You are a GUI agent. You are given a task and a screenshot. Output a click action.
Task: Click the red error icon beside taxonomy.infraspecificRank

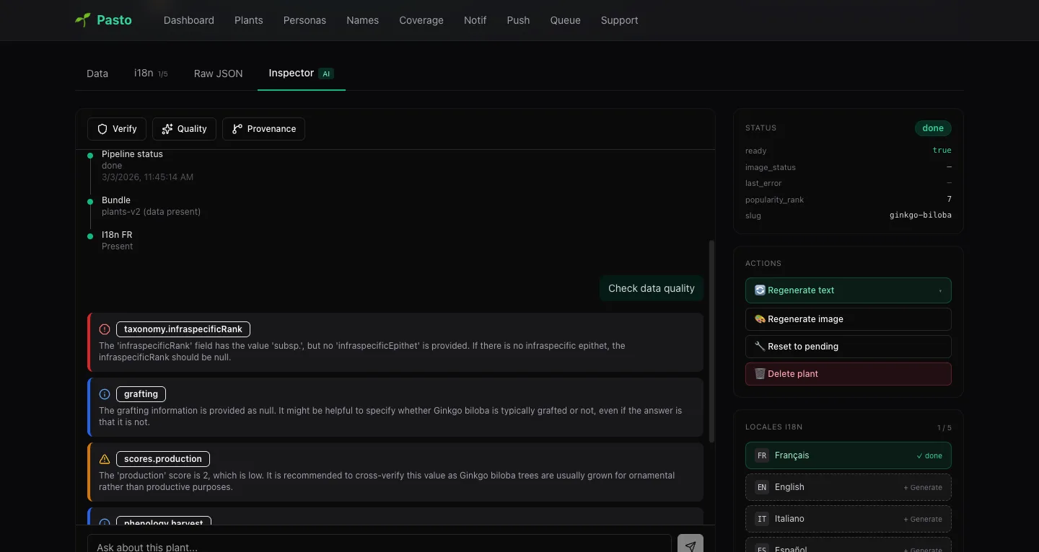[105, 329]
